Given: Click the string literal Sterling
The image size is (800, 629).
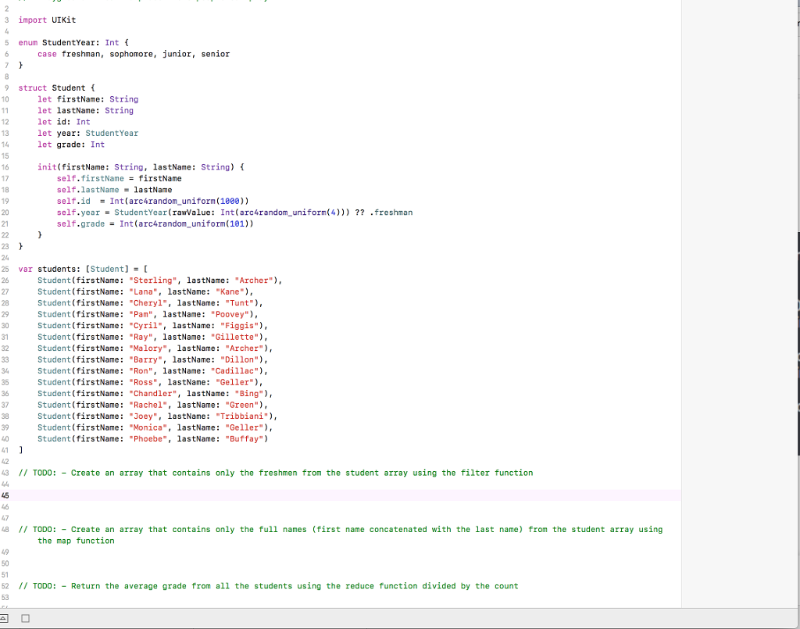Looking at the screenshot, I should coord(152,280).
